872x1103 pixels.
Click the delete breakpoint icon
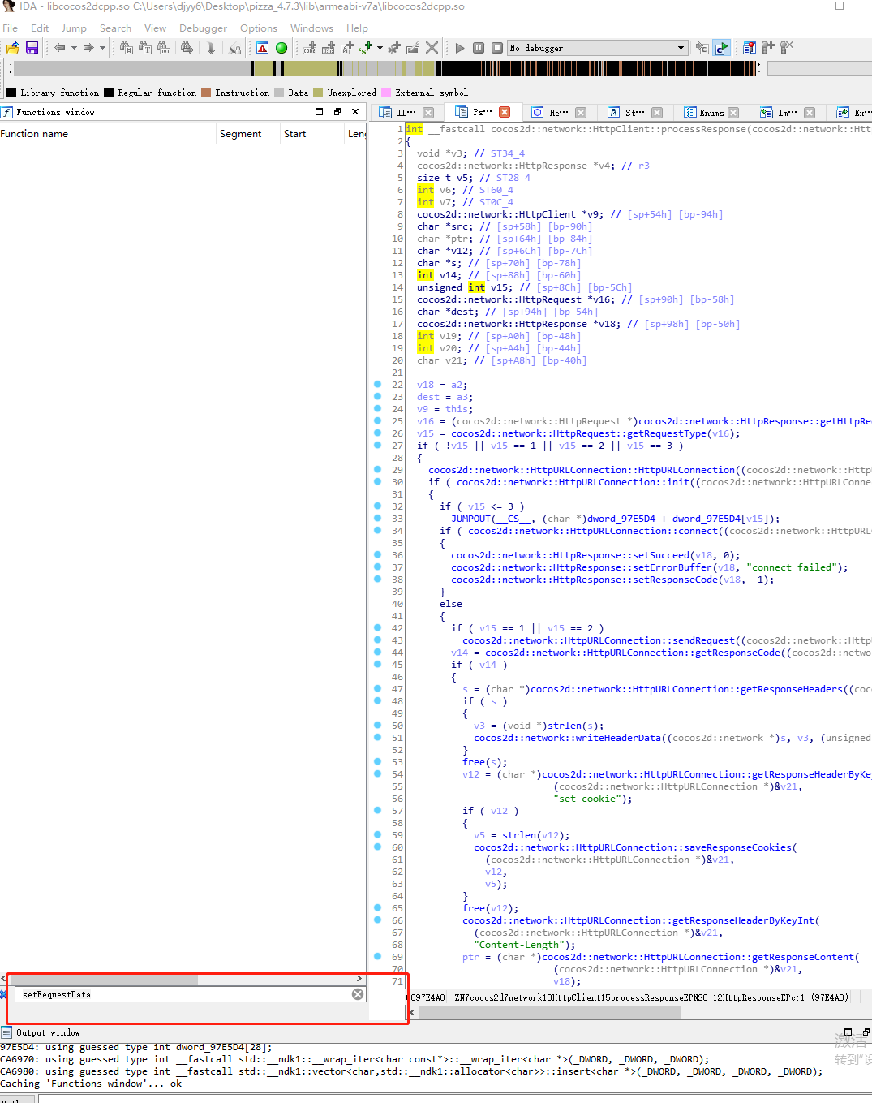[x=787, y=48]
